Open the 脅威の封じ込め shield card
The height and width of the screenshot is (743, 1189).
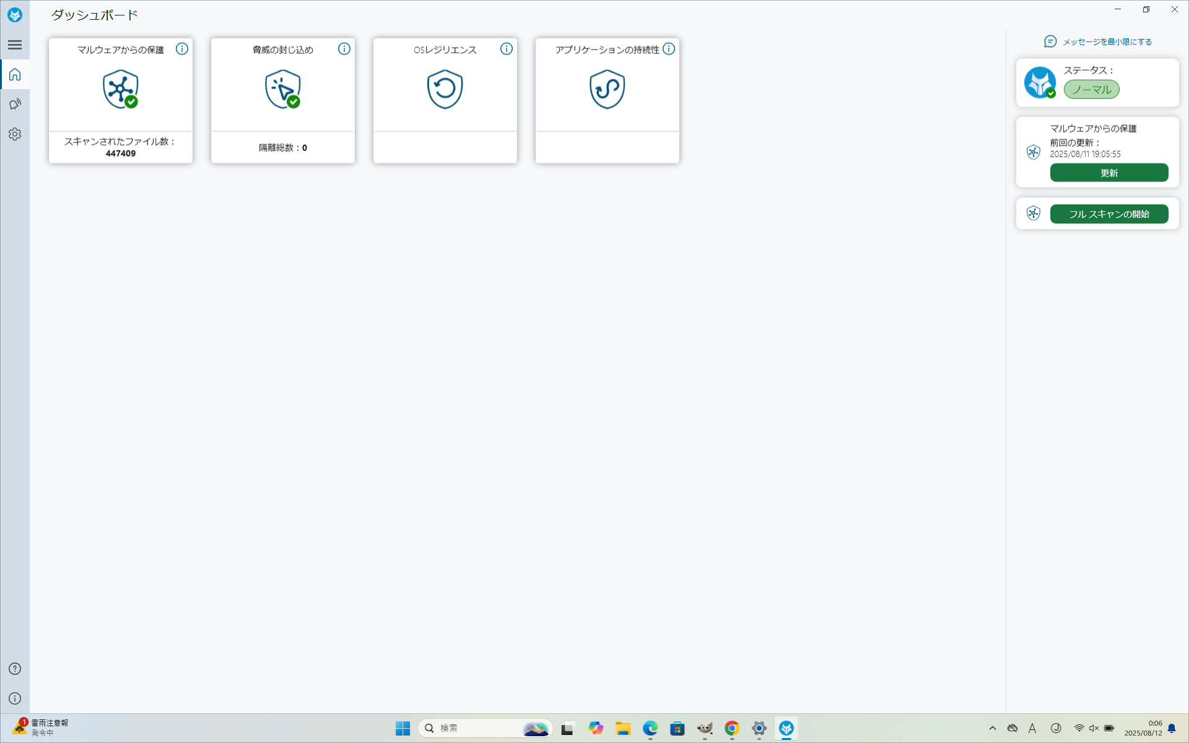pos(283,90)
